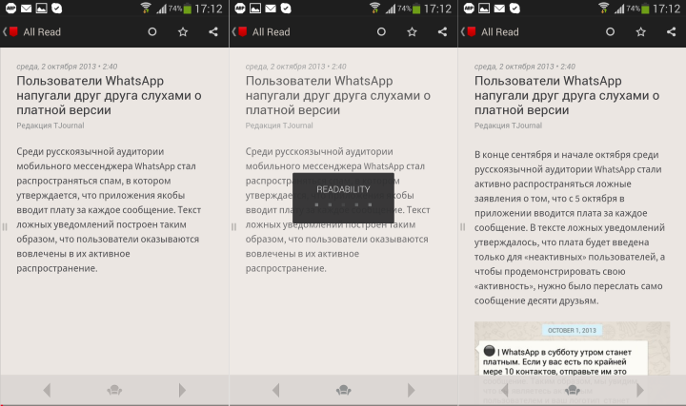The height and width of the screenshot is (406, 686).
Task: Tap the armchair readability icon, left screen
Action: coord(114,390)
